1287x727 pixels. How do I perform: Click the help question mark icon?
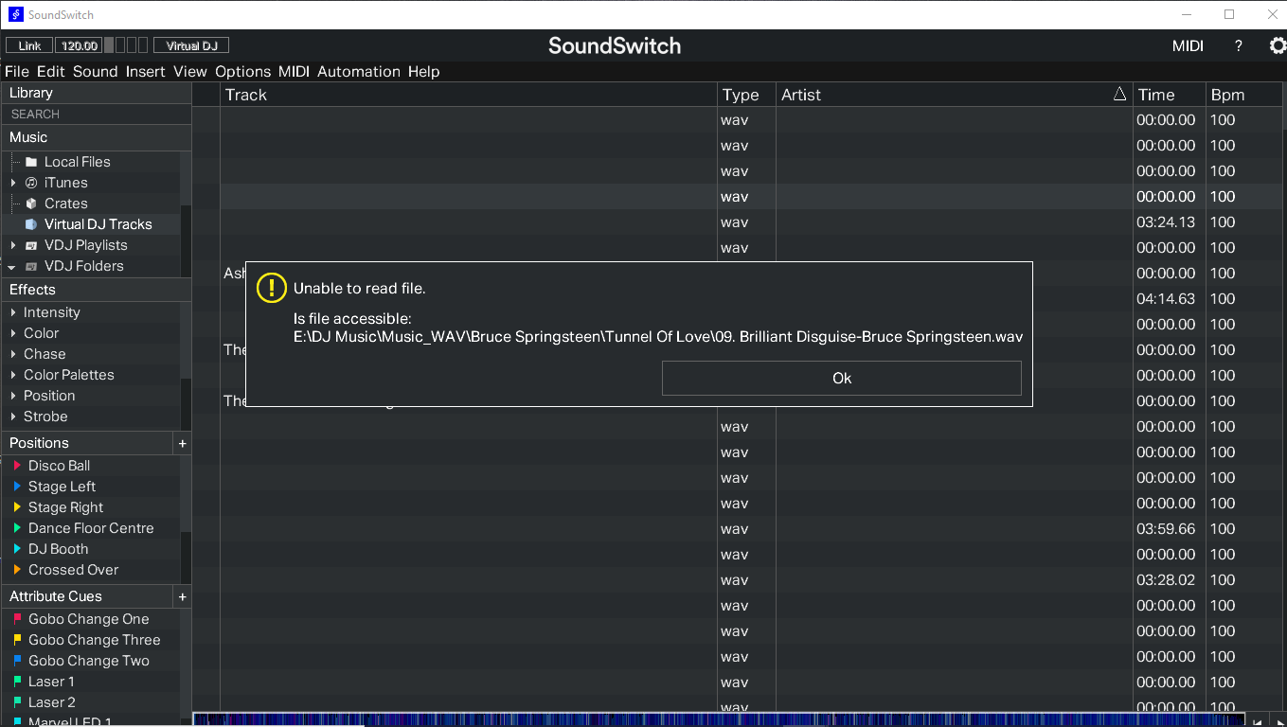click(1238, 45)
